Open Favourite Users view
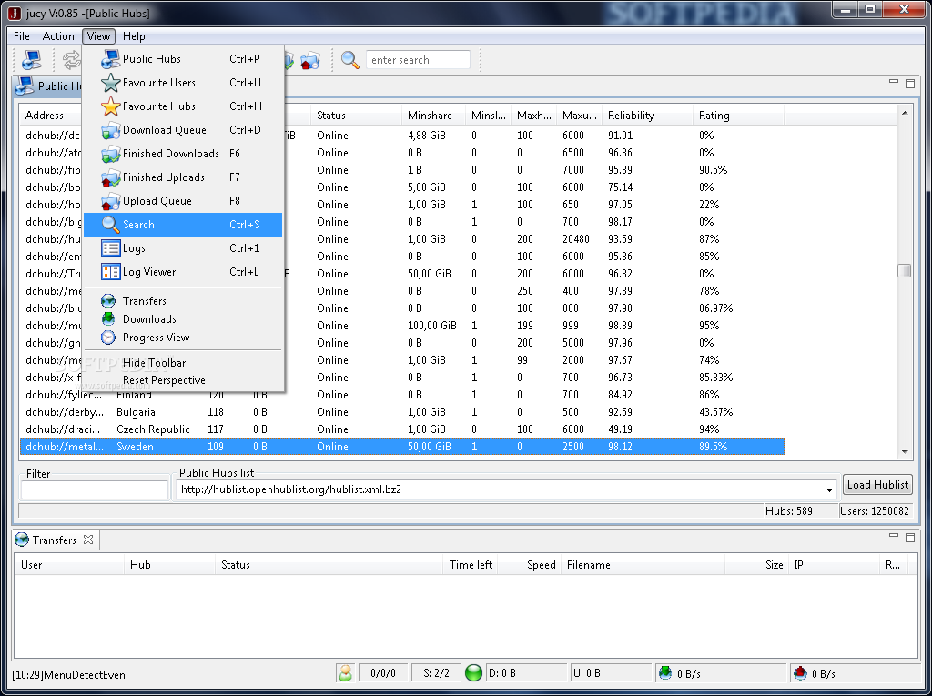Viewport: 932px width, 696px height. pyautogui.click(x=183, y=83)
